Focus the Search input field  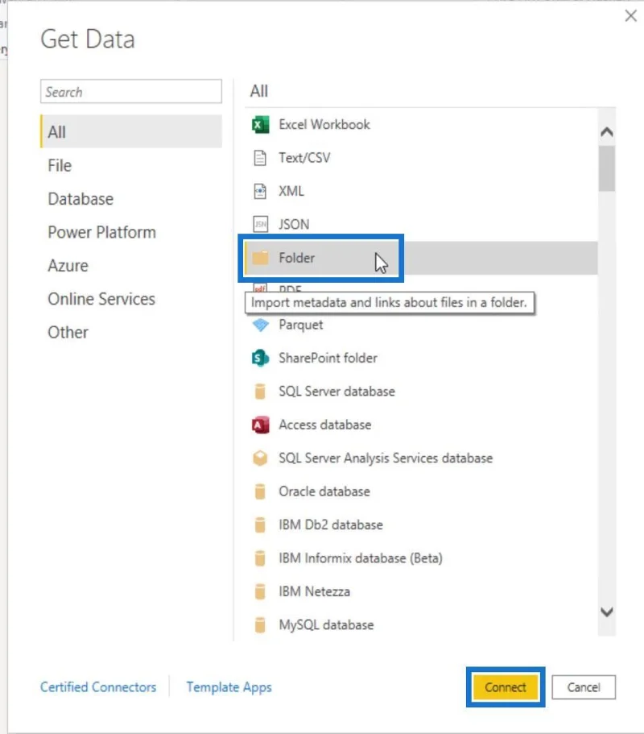pos(131,91)
